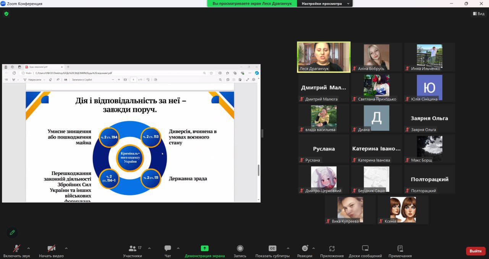The height and width of the screenshot is (259, 489).
Task: Select Диана's video tile
Action: pyautogui.click(x=377, y=118)
